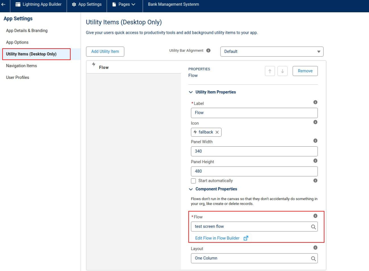Show info tooltip for Panel Height
Screen dimensions: 369x271
tap(315, 161)
